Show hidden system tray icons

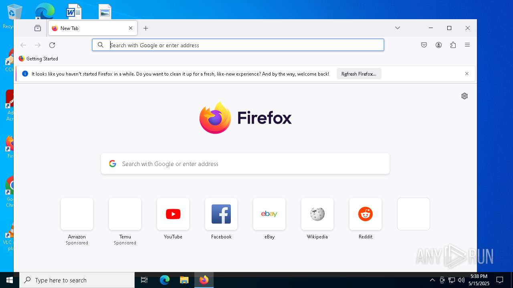click(432, 280)
